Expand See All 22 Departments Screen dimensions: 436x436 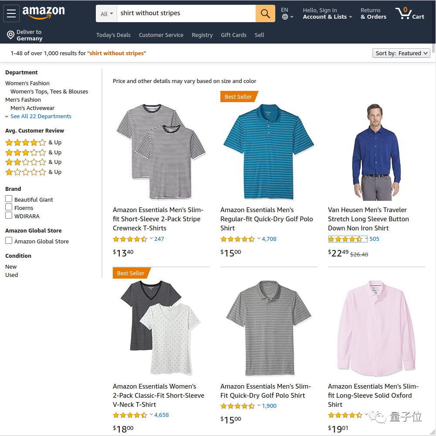(x=41, y=116)
